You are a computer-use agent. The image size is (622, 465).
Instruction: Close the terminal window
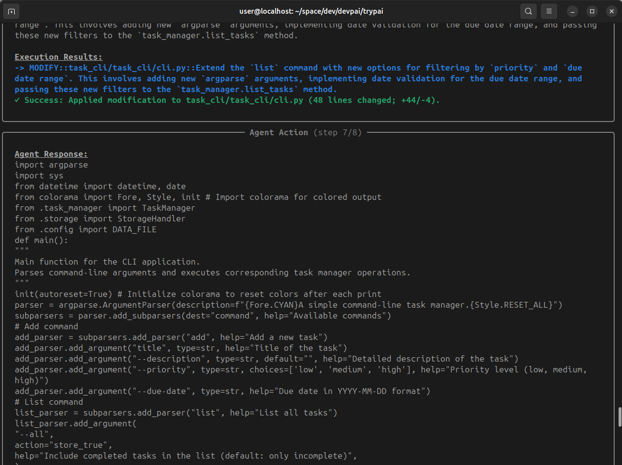pos(611,11)
